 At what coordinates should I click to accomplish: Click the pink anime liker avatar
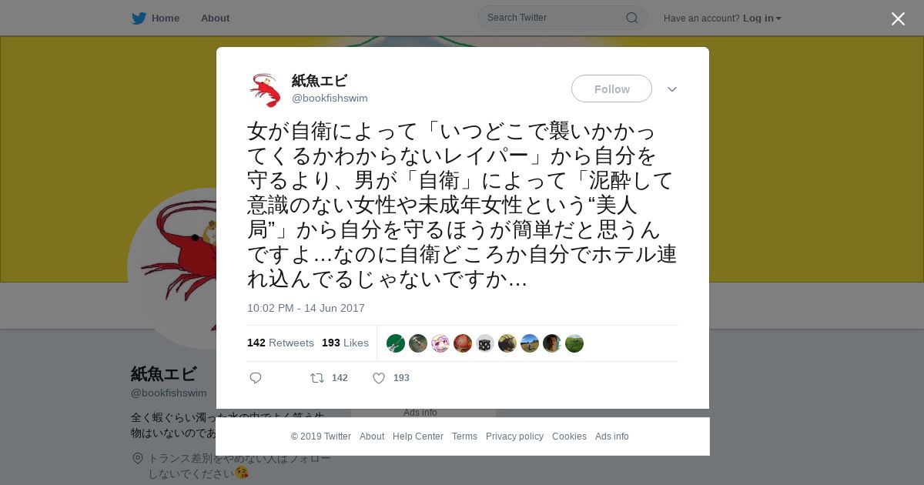[440, 343]
